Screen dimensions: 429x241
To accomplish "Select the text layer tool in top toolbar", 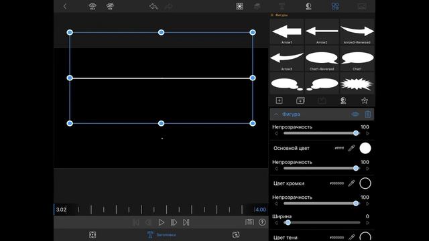I will pyautogui.click(x=282, y=6).
